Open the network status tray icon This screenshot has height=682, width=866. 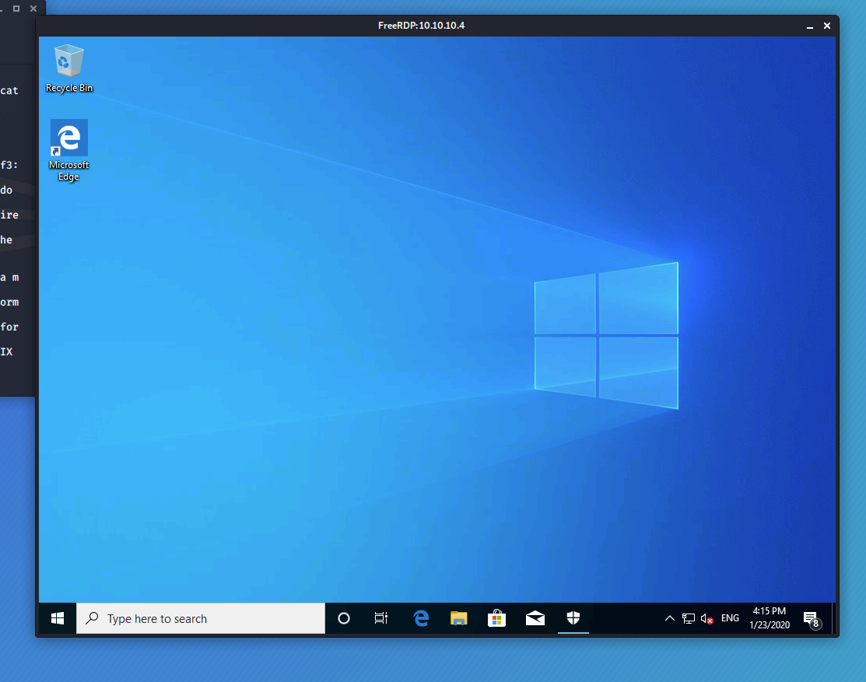point(688,618)
